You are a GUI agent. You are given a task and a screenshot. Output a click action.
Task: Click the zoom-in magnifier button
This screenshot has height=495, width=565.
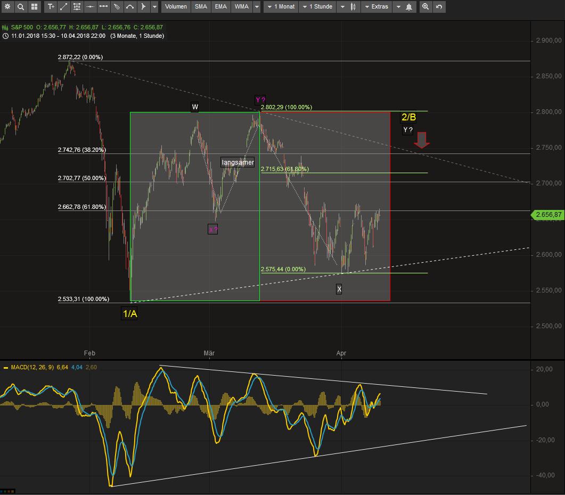[425, 7]
